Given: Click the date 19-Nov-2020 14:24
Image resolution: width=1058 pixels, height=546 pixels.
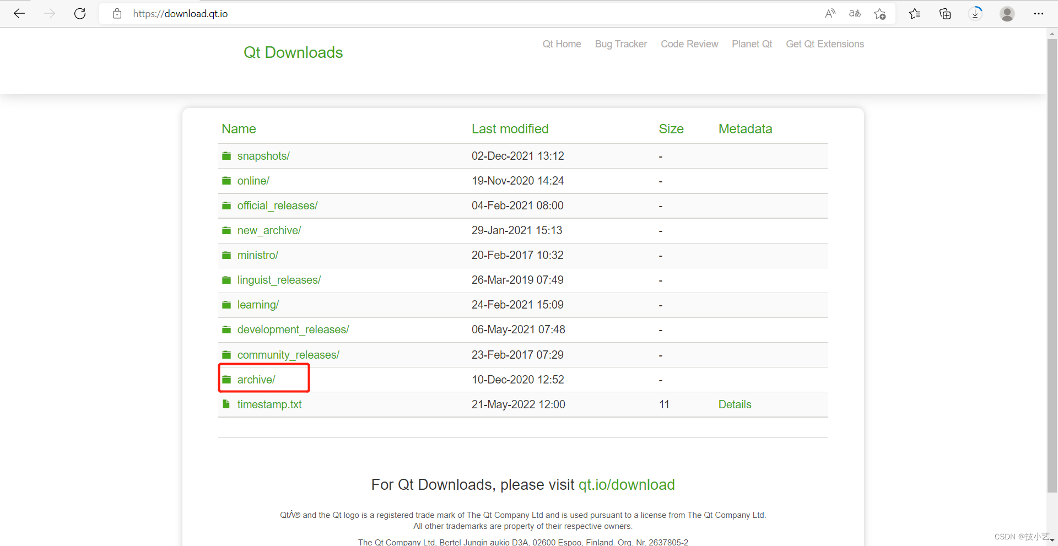Looking at the screenshot, I should tap(518, 181).
